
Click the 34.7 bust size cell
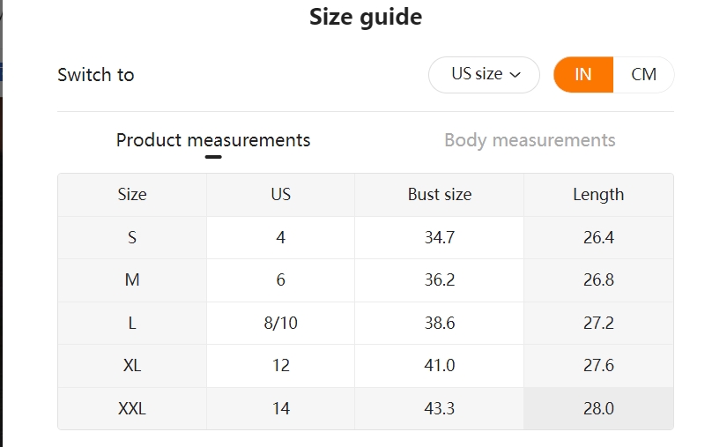coord(440,237)
